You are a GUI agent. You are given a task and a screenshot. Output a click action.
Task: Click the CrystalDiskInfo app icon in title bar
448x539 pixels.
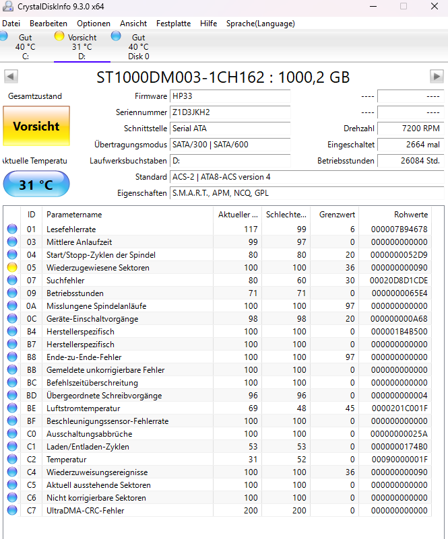tap(8, 6)
